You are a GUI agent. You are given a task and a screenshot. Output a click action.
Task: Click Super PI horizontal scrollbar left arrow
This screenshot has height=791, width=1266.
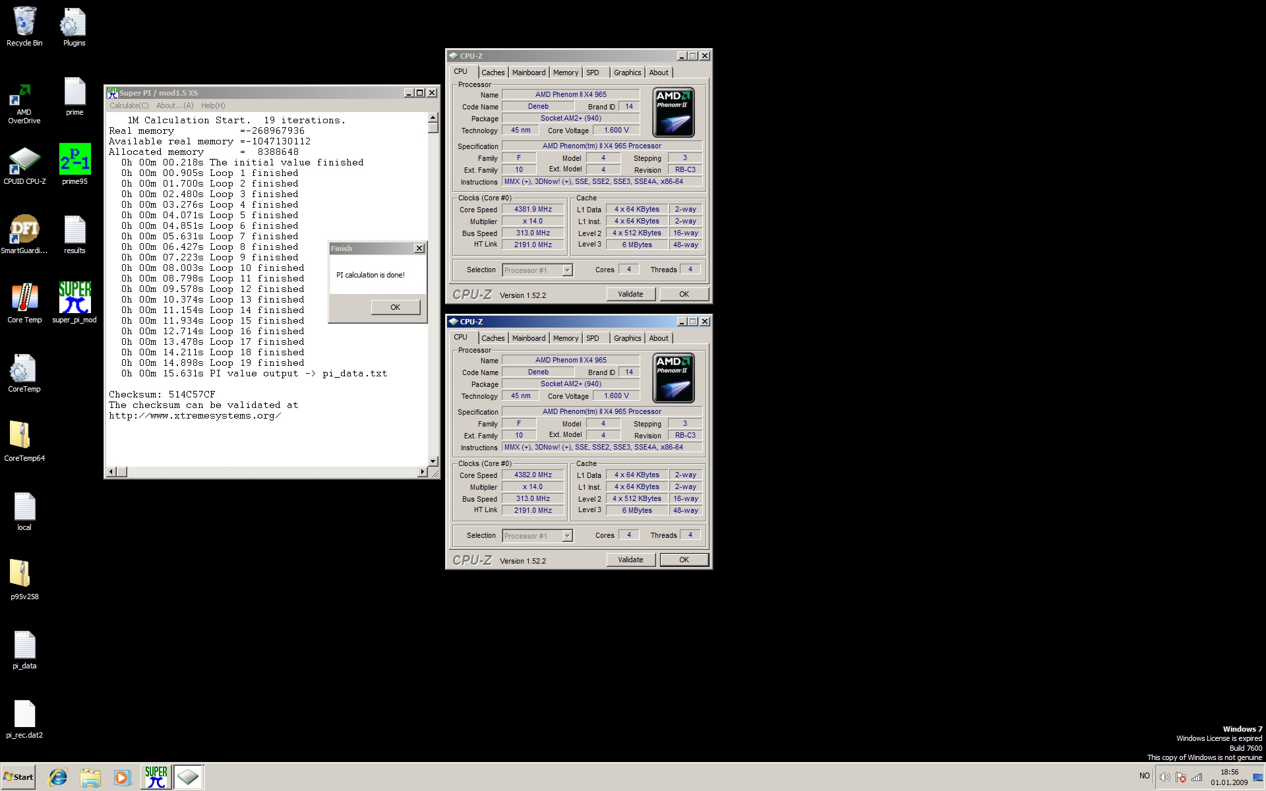pyautogui.click(x=111, y=472)
